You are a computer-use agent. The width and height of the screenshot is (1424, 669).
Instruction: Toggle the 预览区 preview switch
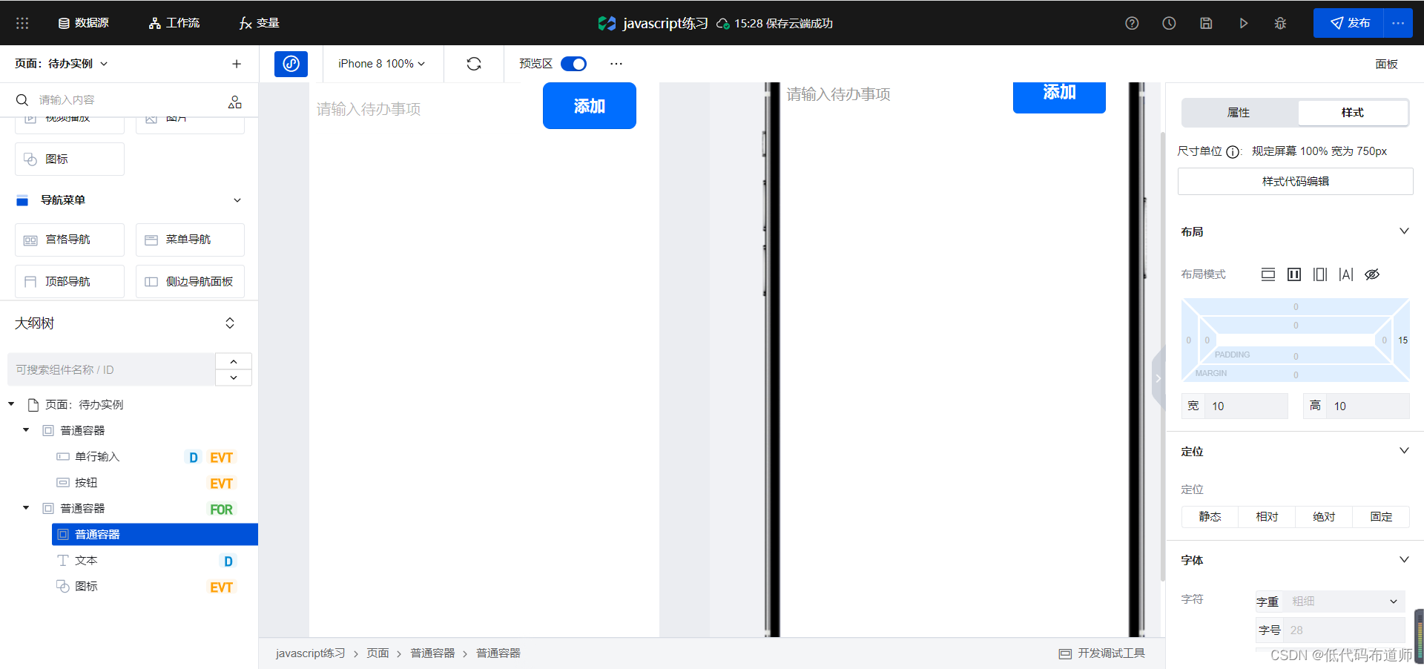(573, 64)
